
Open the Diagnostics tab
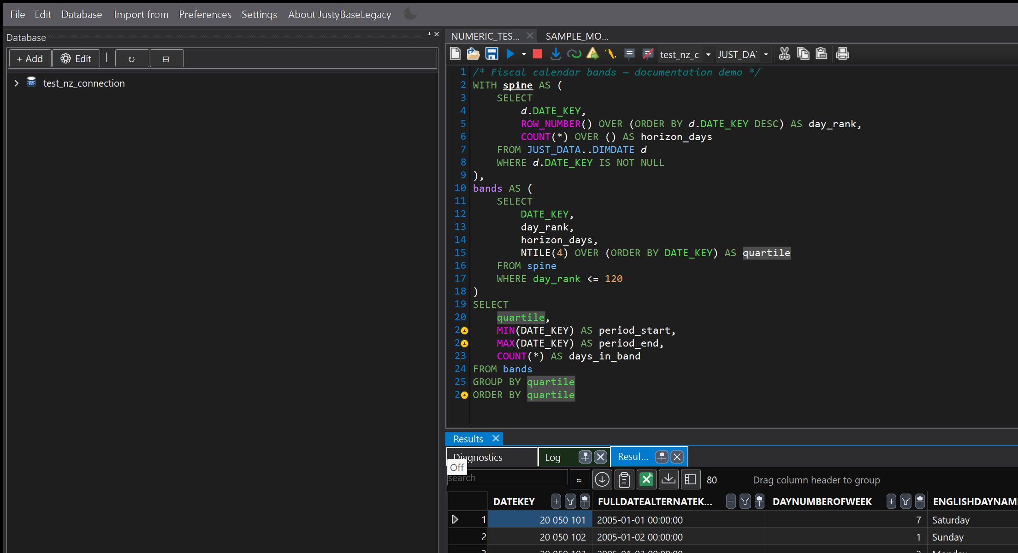492,457
